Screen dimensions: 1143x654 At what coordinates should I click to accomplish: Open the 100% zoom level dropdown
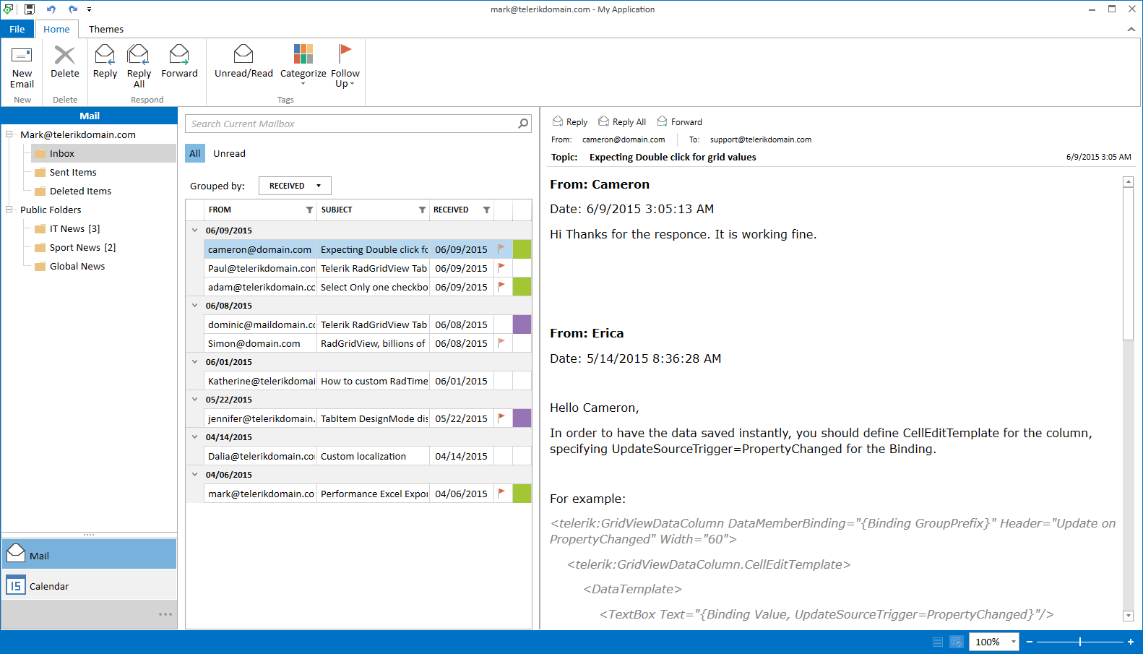coord(1014,642)
